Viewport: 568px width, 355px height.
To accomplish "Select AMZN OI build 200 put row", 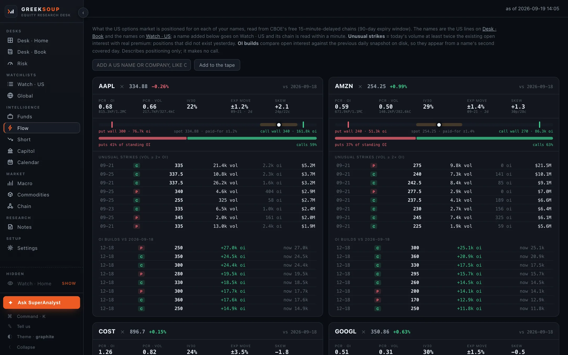I will (x=444, y=291).
